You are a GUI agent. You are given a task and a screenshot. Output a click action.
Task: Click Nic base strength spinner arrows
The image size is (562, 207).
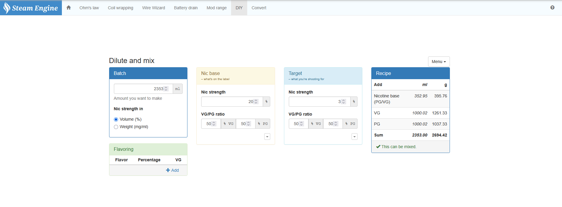click(256, 102)
